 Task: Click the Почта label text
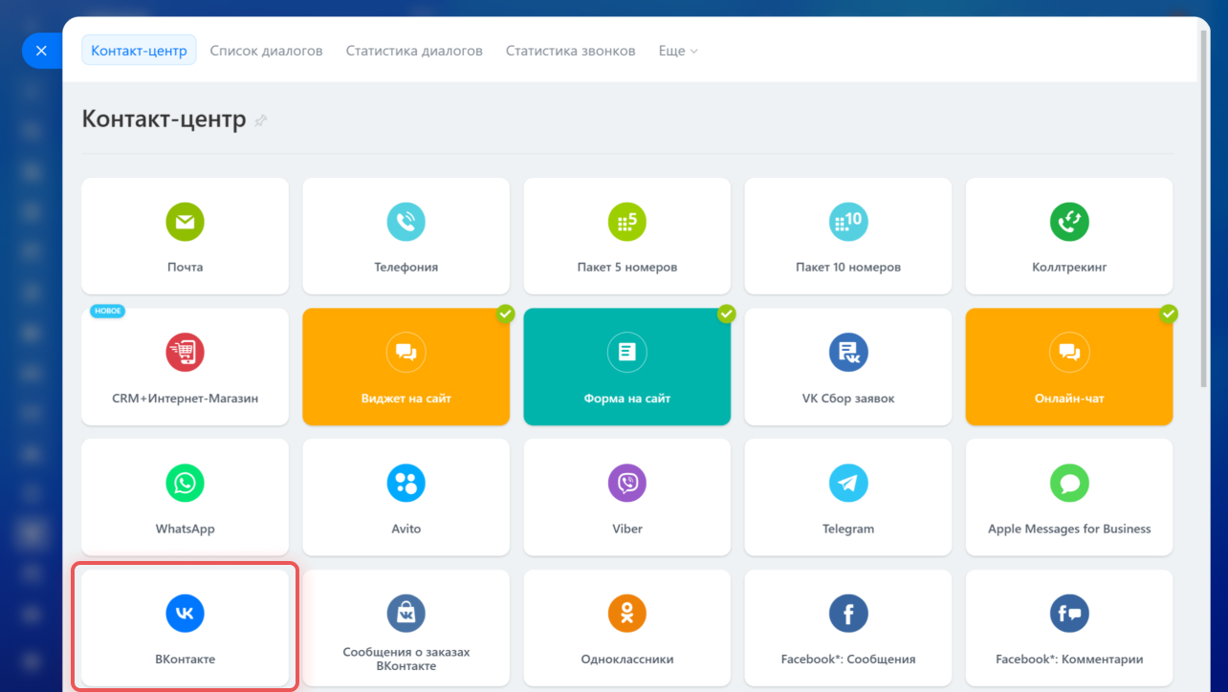[185, 268]
